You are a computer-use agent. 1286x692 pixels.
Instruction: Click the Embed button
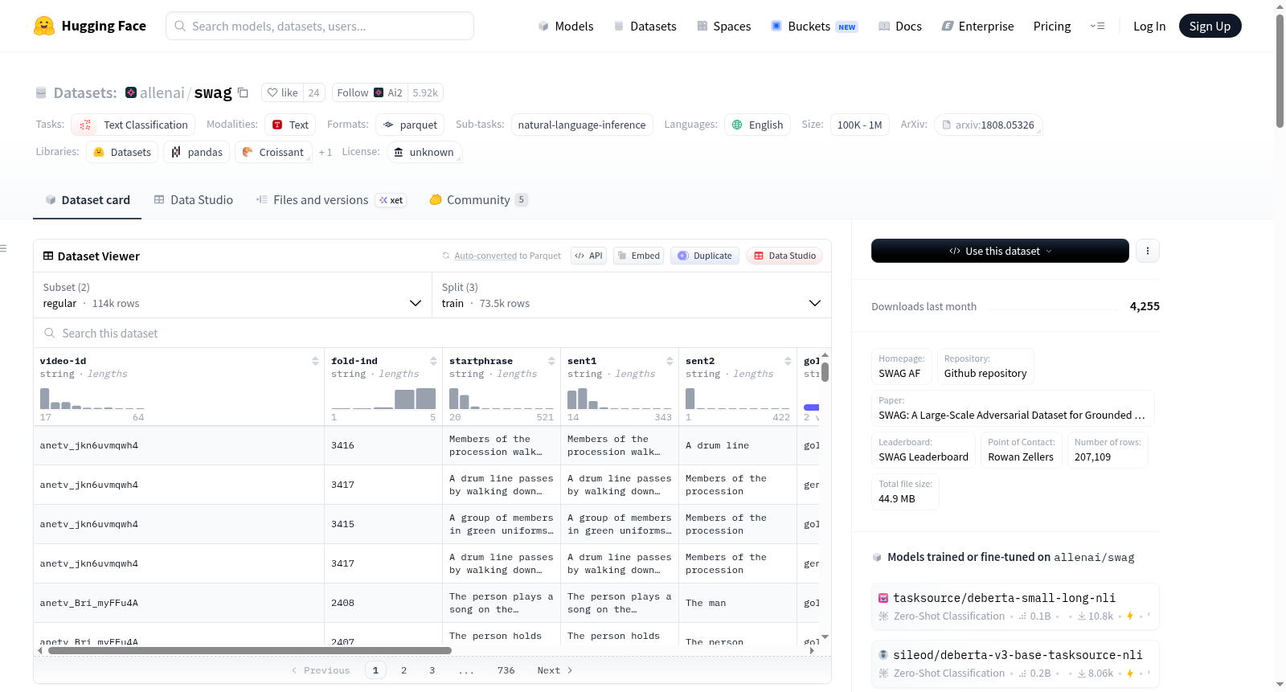pos(638,256)
